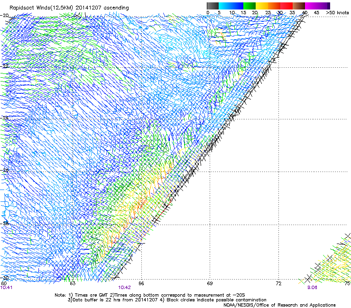Click the "NOAA/NESDIS/Office of Research and Applications" credit
This screenshot has width=351, height=308.
pos(279,305)
